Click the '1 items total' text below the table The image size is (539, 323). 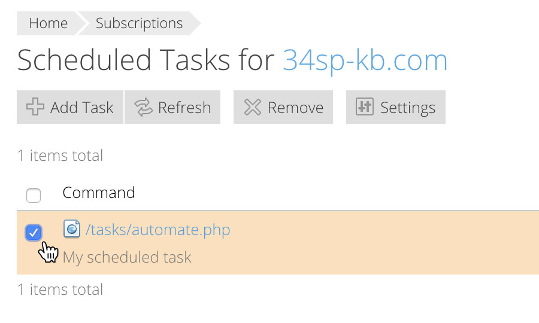coord(60,290)
